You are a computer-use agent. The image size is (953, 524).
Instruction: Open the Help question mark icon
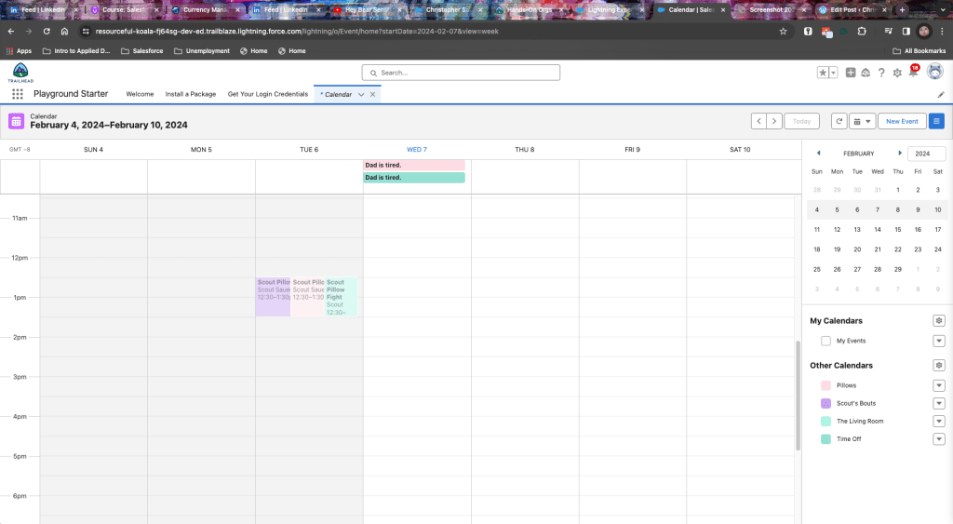click(x=881, y=73)
